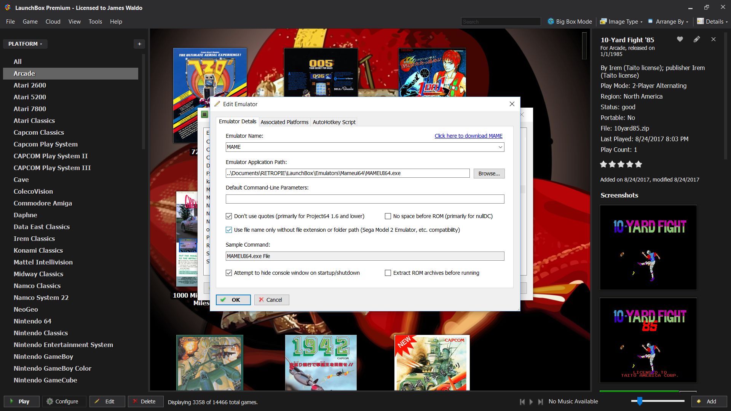731x411 pixels.
Task: Open the Arrange By dropdown
Action: [668, 22]
